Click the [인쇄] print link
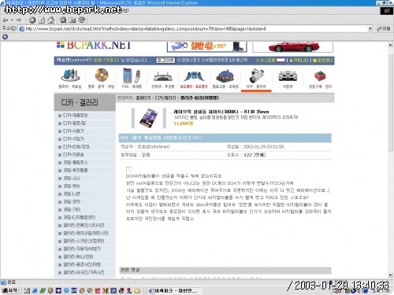 click(260, 155)
